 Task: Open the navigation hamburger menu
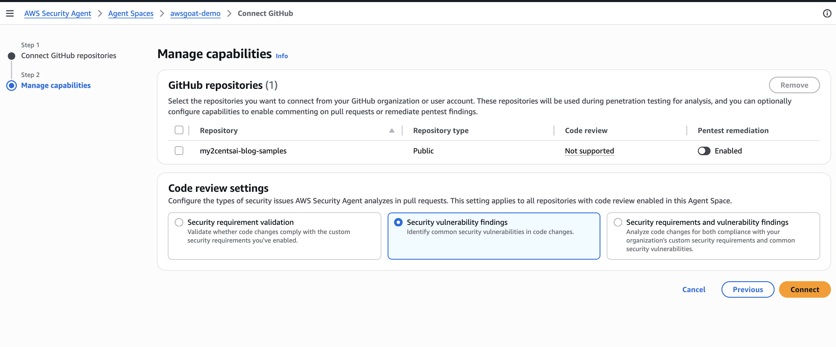10,13
